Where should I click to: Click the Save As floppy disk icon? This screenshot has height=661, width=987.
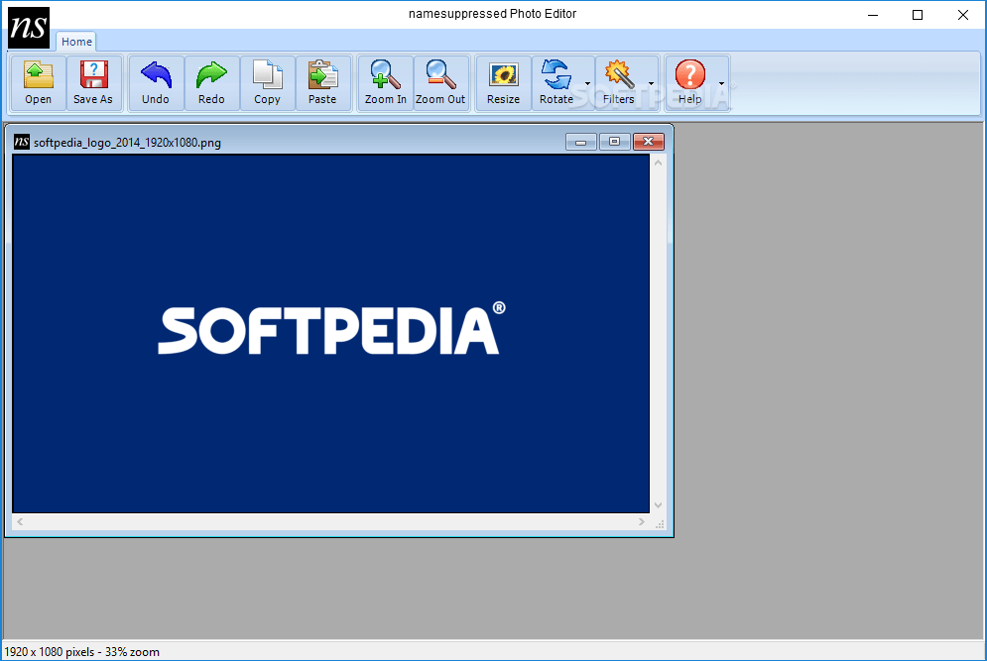93,75
